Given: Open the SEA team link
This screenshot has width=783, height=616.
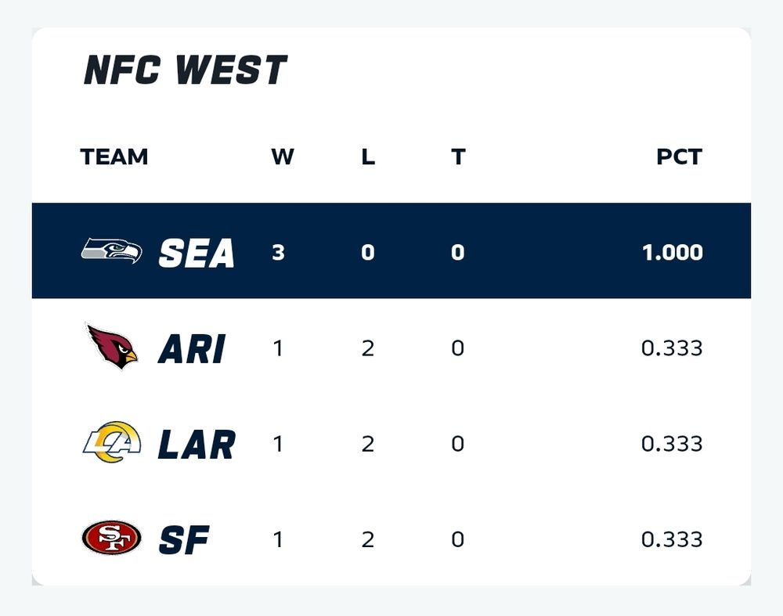Looking at the screenshot, I should pyautogui.click(x=197, y=253).
